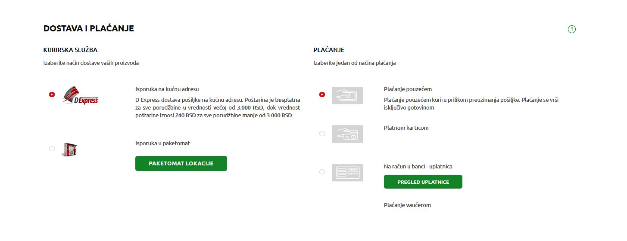The height and width of the screenshot is (241, 627).
Task: Click Isporuka u paketomat label
Action: [162, 143]
